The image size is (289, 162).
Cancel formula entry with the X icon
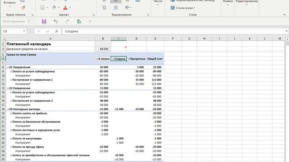pyautogui.click(x=39, y=31)
